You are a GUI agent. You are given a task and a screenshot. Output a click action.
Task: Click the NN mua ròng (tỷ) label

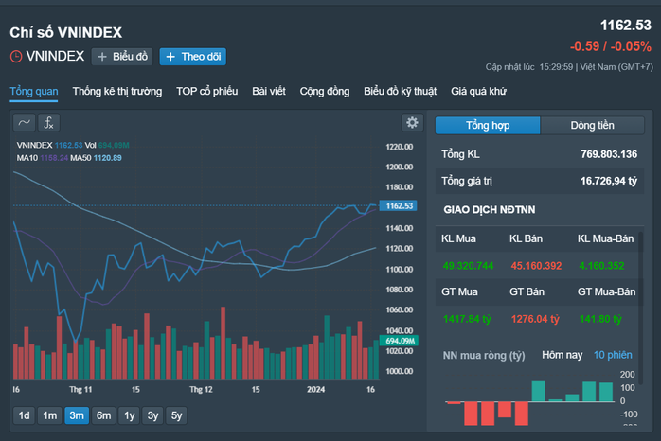click(x=484, y=356)
